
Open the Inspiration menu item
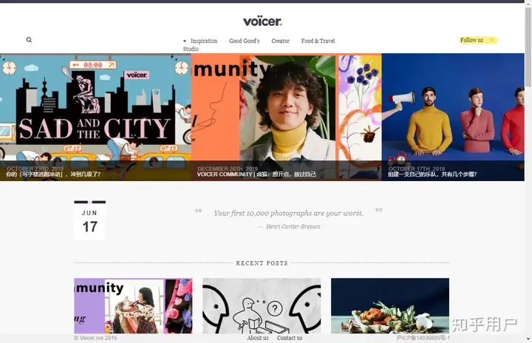[204, 41]
